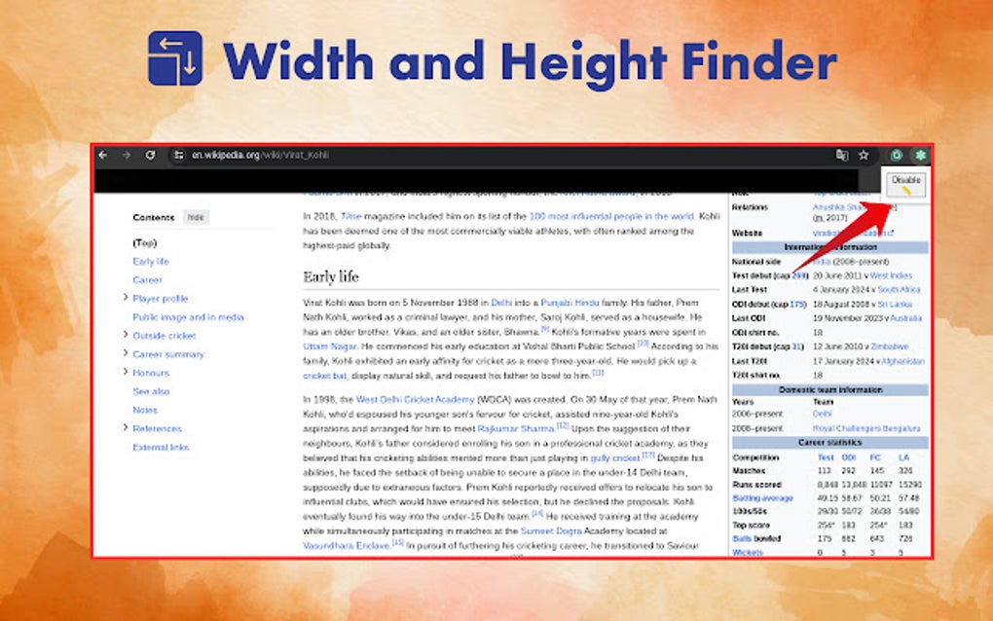Open Early life in the Contents list
The width and height of the screenshot is (993, 621).
[151, 262]
